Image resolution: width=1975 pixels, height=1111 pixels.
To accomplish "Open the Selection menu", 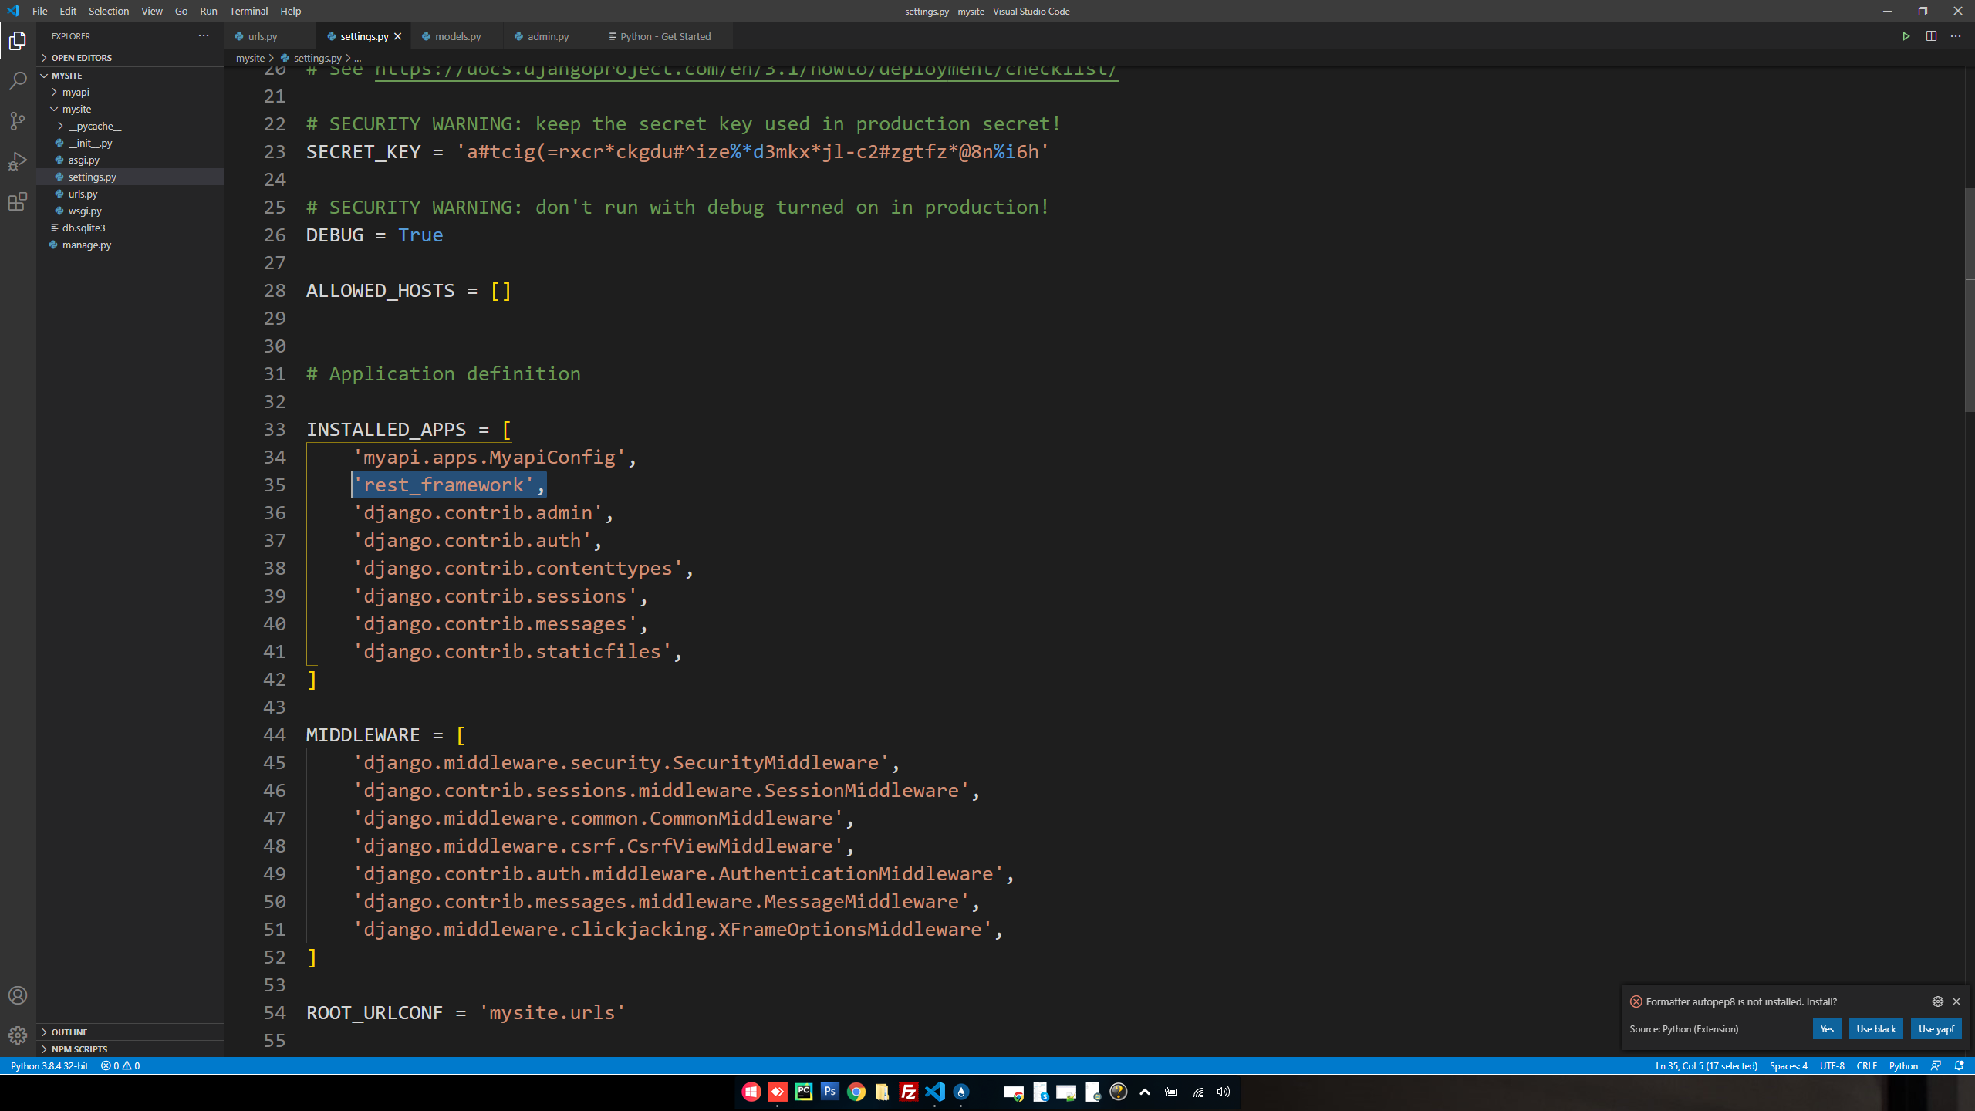I will [x=109, y=11].
